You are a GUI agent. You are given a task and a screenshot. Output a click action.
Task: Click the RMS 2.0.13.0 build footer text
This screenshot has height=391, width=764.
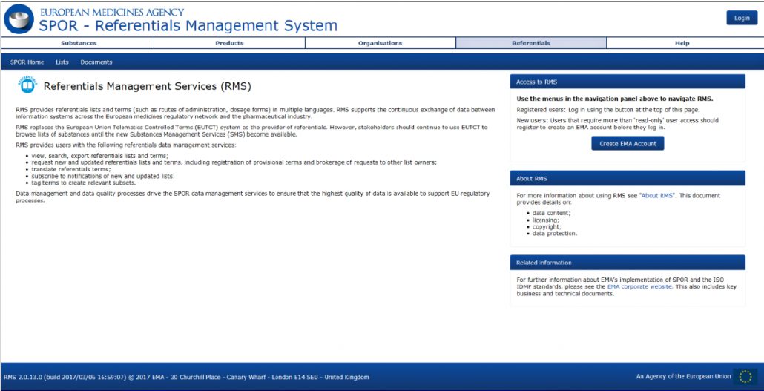click(186, 377)
